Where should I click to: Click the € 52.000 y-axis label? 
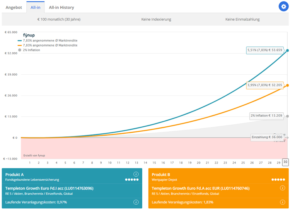click(x=11, y=53)
